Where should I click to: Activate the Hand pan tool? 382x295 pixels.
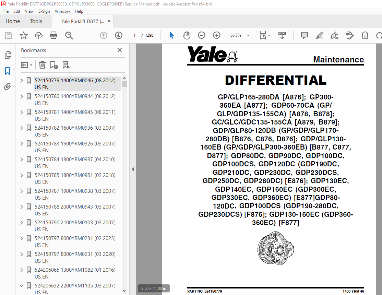[187, 35]
